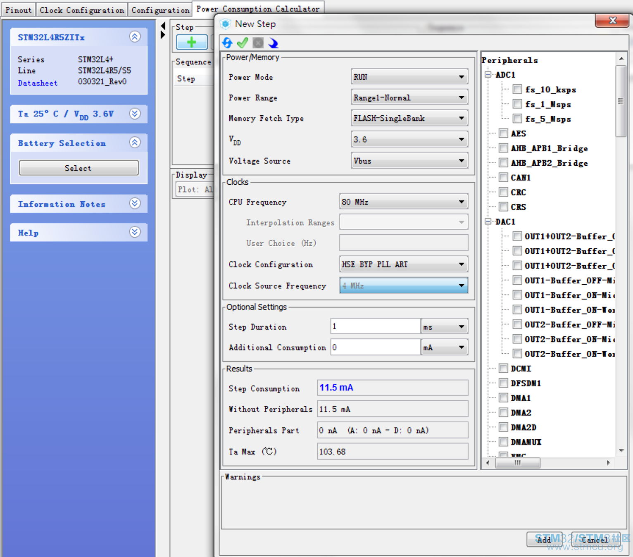Expand the Ta 25°C / VDD 3.6V panel

click(x=135, y=114)
